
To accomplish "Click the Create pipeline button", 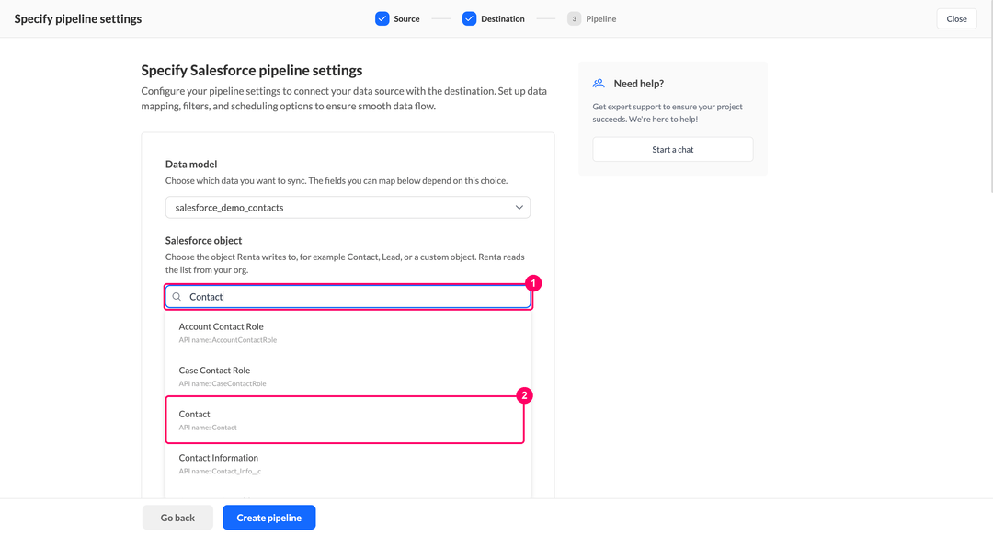I will tap(269, 518).
